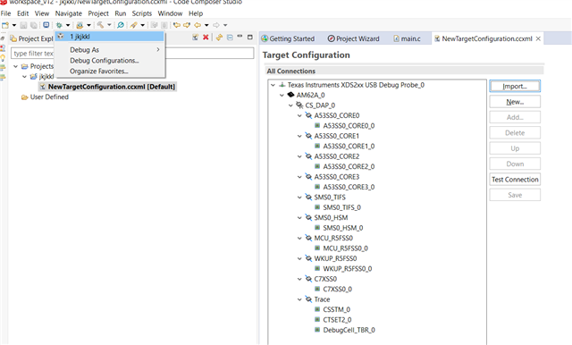Open the Back history dropdown arrow
The width and height of the screenshot is (572, 345).
point(206,25)
